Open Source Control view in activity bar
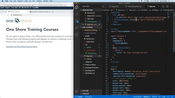 point(77,21)
